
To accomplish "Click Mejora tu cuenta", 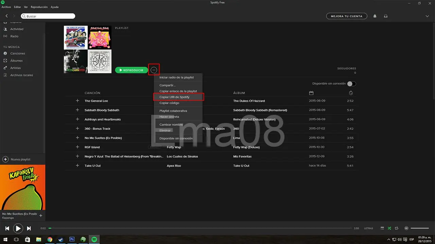I will tap(346, 16).
